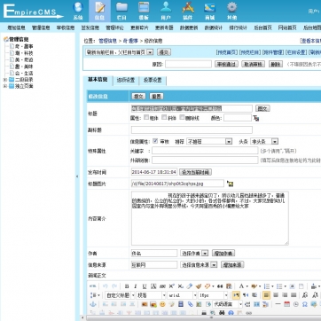
Task: Click the 内容简介 summary text area
Action: point(210,218)
